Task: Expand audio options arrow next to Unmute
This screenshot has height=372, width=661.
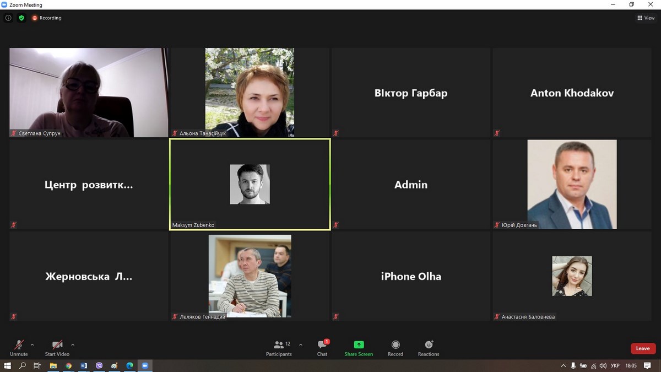Action: [x=32, y=345]
